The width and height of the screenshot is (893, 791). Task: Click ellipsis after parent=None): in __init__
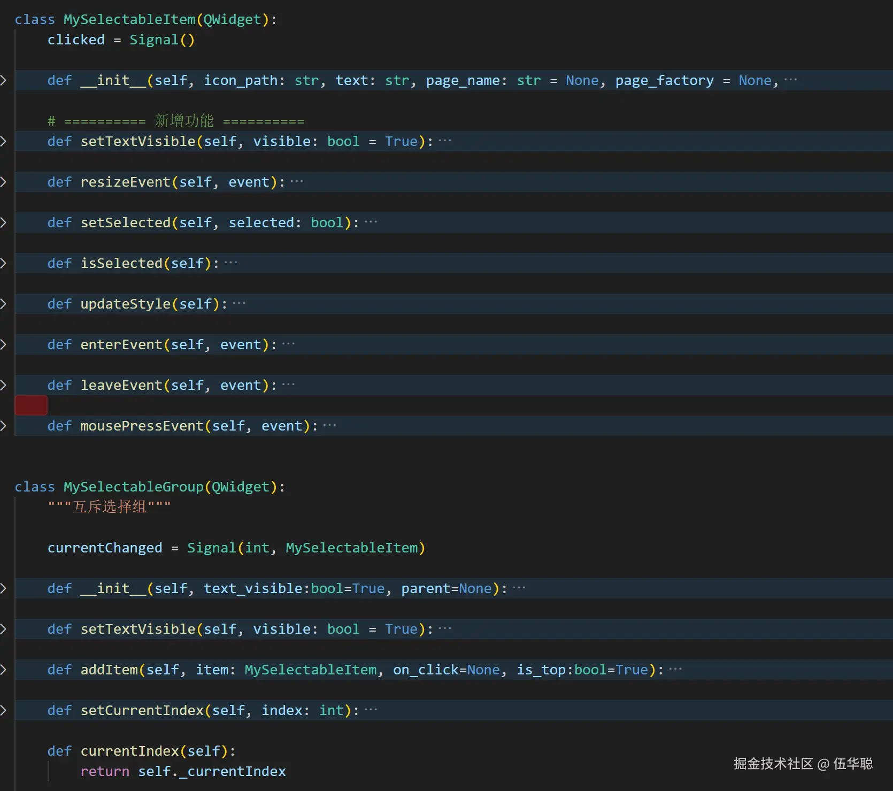pos(519,588)
